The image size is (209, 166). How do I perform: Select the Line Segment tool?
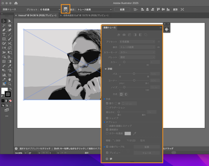click(x=9, y=35)
